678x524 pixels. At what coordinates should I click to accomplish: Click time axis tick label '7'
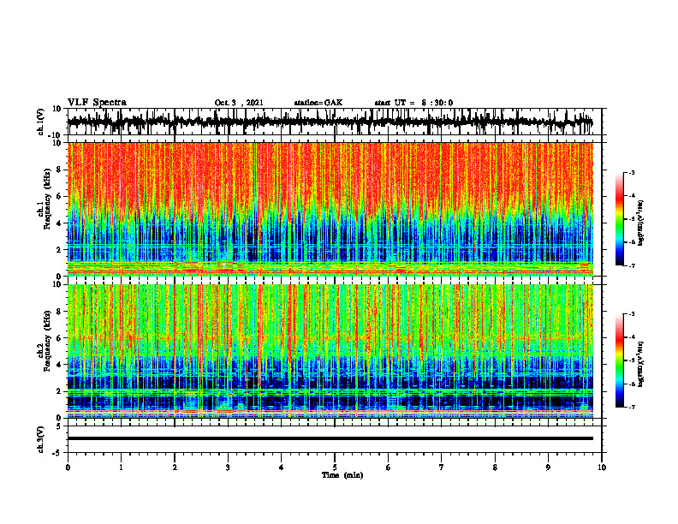tap(442, 467)
